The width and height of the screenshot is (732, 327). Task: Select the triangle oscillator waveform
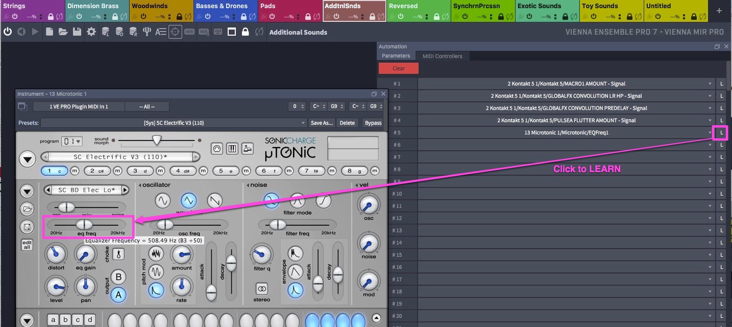click(x=188, y=201)
